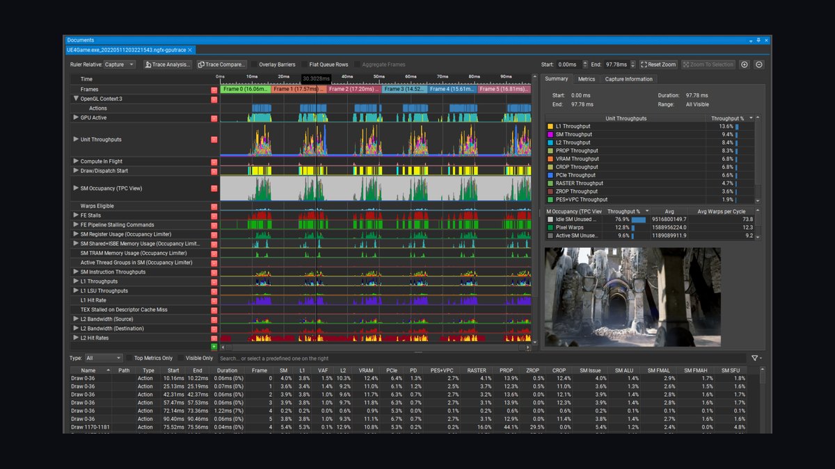Click the metrics search input field
Screen dimensions: 835x469
point(480,358)
